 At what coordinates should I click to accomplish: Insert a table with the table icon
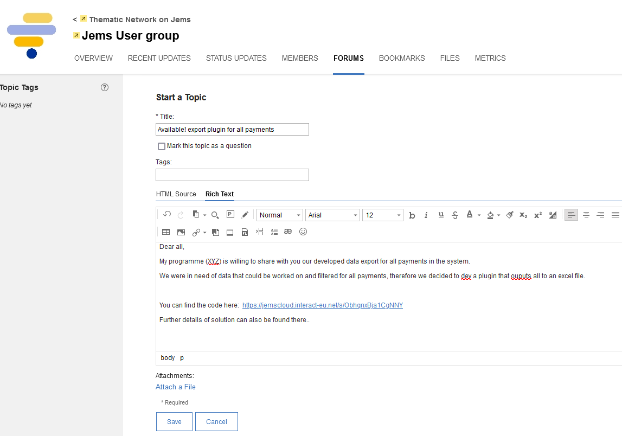point(166,232)
